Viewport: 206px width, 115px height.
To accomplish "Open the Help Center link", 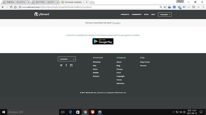I will 145,62.
